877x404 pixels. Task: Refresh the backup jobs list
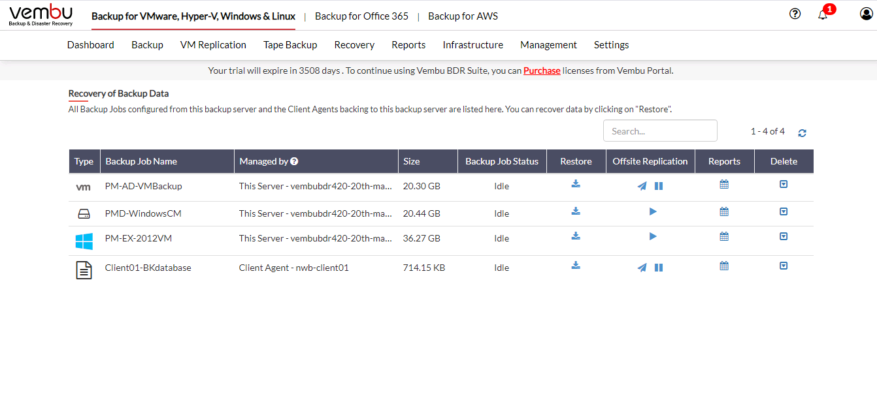tap(802, 133)
